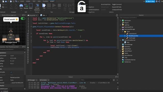Expand the RocketLauncher tool node
This screenshot has height=92, width=163.
[x=125, y=36]
